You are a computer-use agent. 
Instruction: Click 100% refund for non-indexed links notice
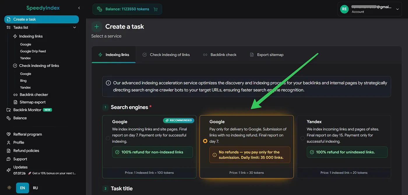(x=152, y=152)
